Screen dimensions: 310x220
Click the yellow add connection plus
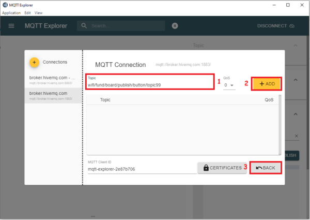tap(34, 62)
